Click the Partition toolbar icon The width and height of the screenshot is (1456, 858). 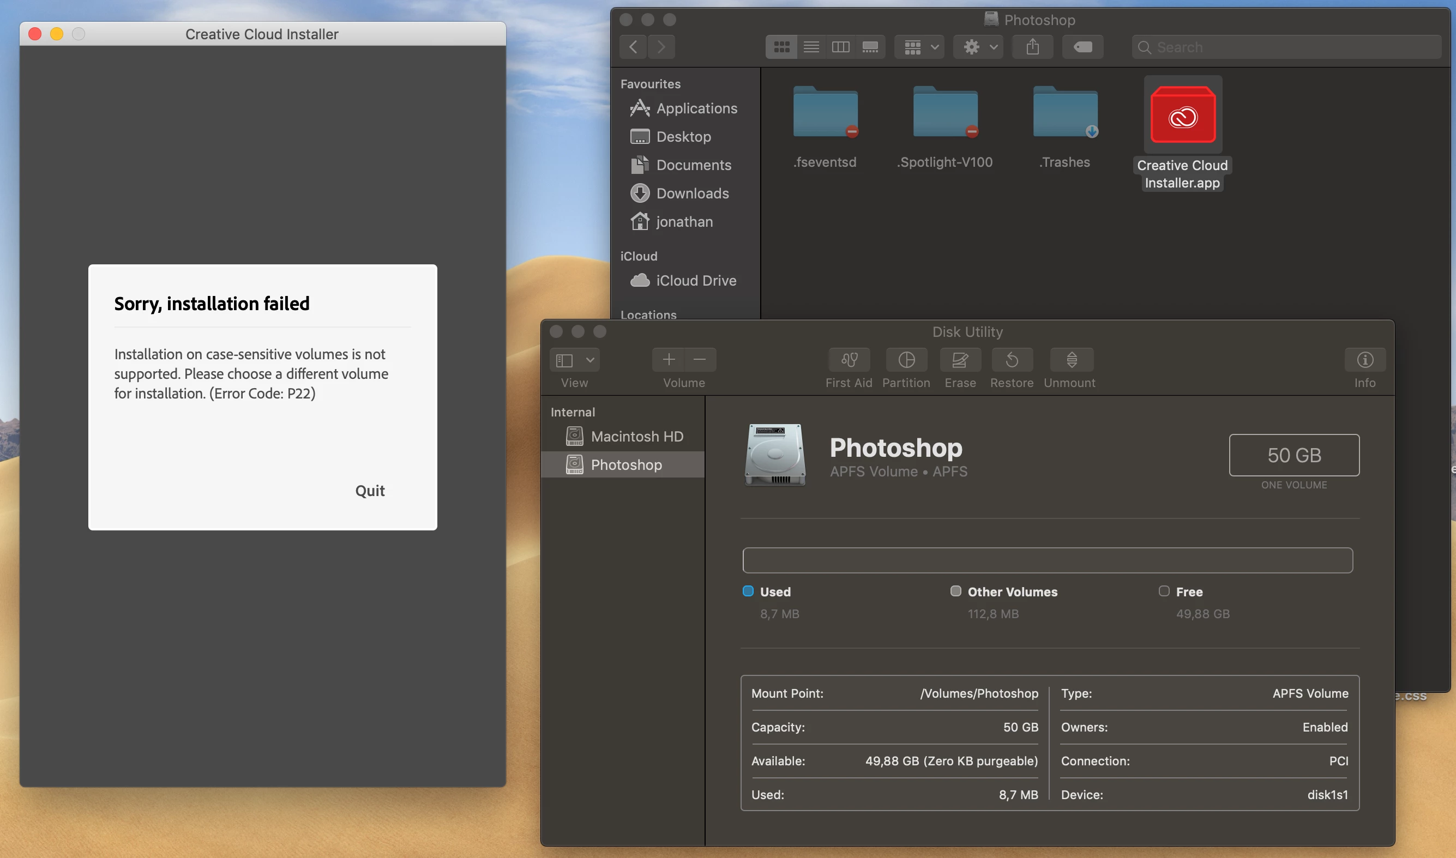(x=906, y=360)
